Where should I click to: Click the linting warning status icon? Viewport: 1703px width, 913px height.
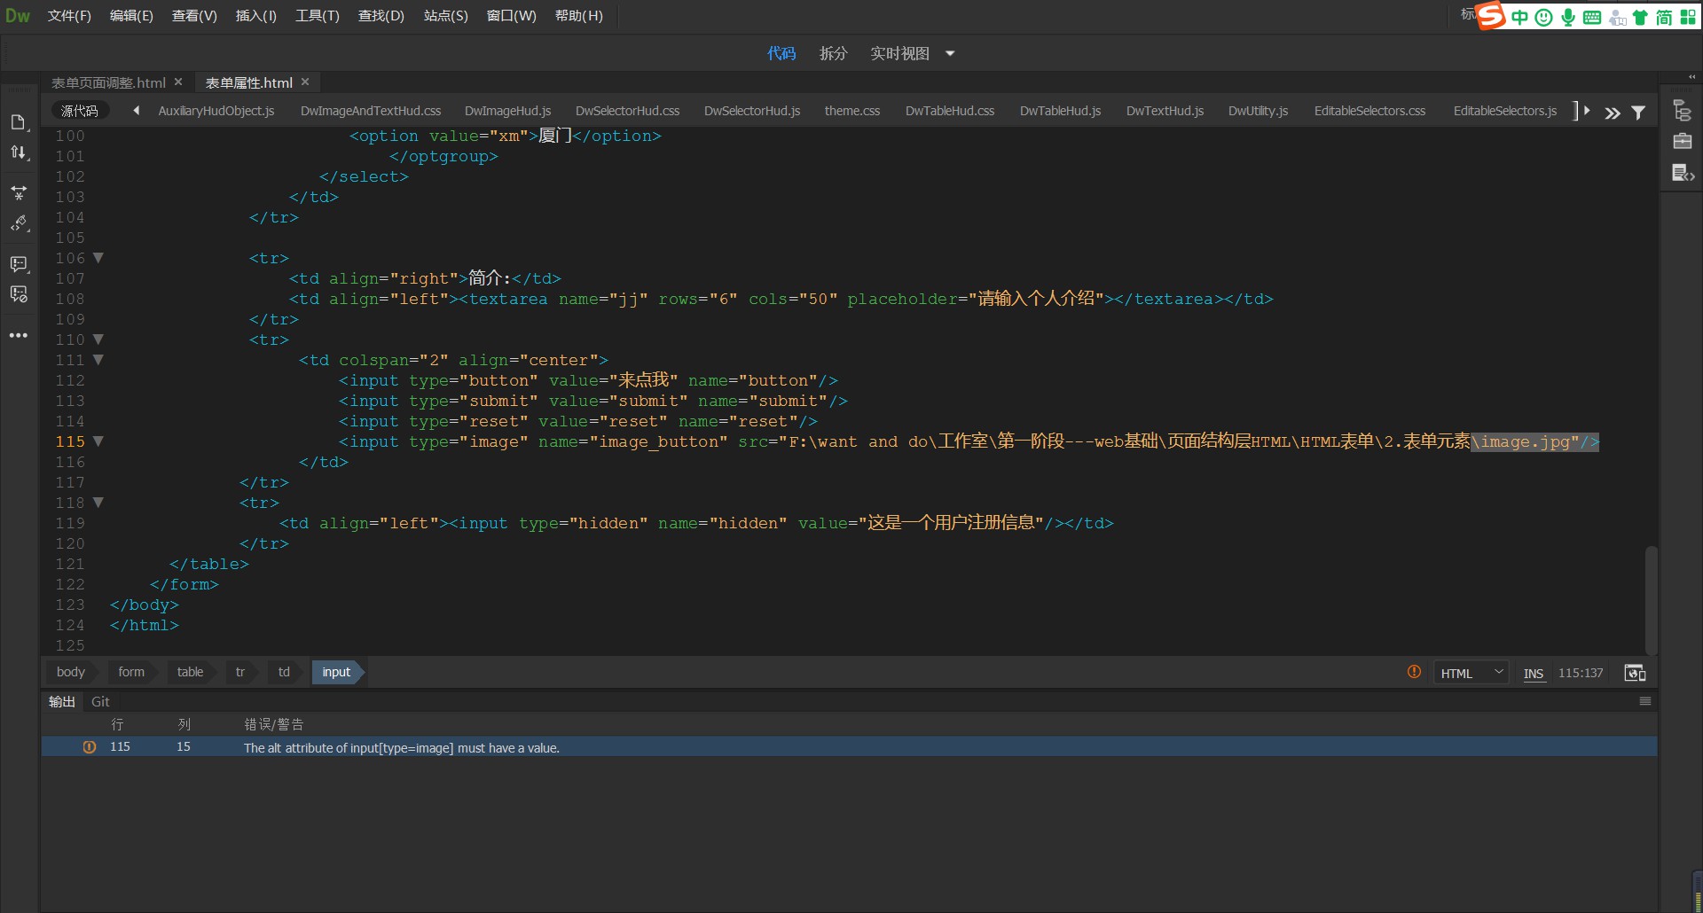click(x=1414, y=673)
